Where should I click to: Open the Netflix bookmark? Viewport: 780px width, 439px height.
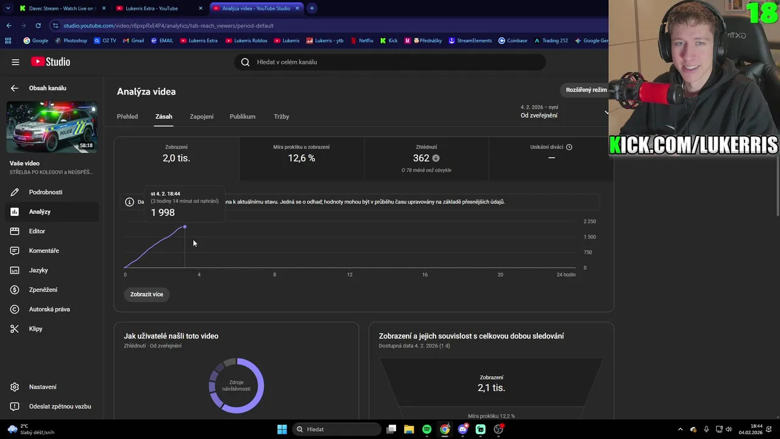362,41
